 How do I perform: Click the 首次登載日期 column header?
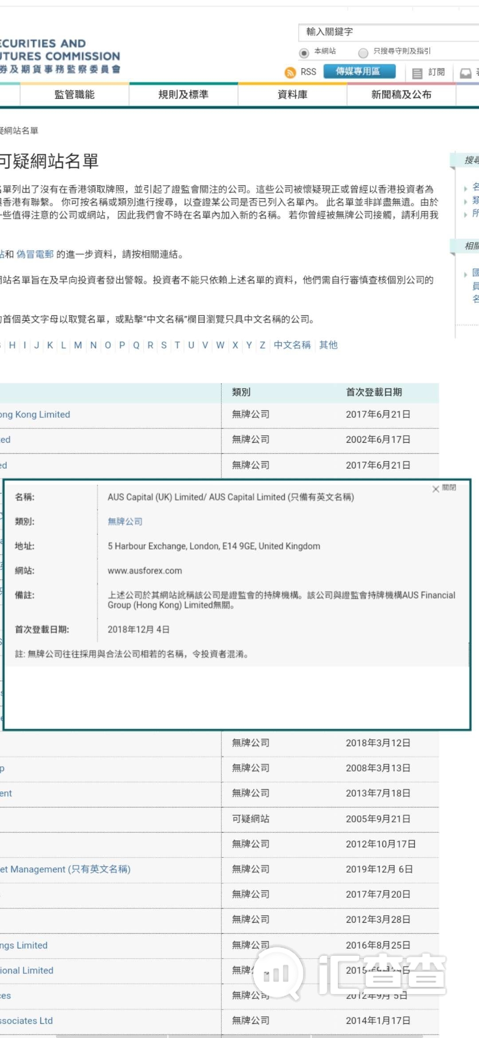coord(374,392)
